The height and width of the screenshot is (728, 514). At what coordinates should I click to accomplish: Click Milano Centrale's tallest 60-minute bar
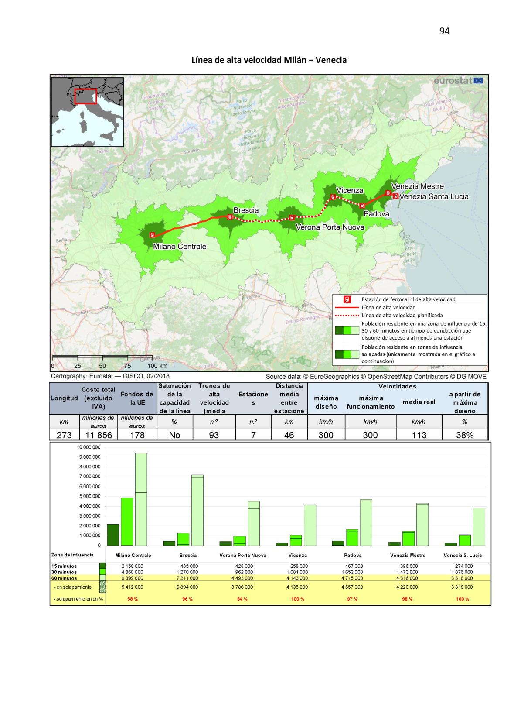point(141,499)
